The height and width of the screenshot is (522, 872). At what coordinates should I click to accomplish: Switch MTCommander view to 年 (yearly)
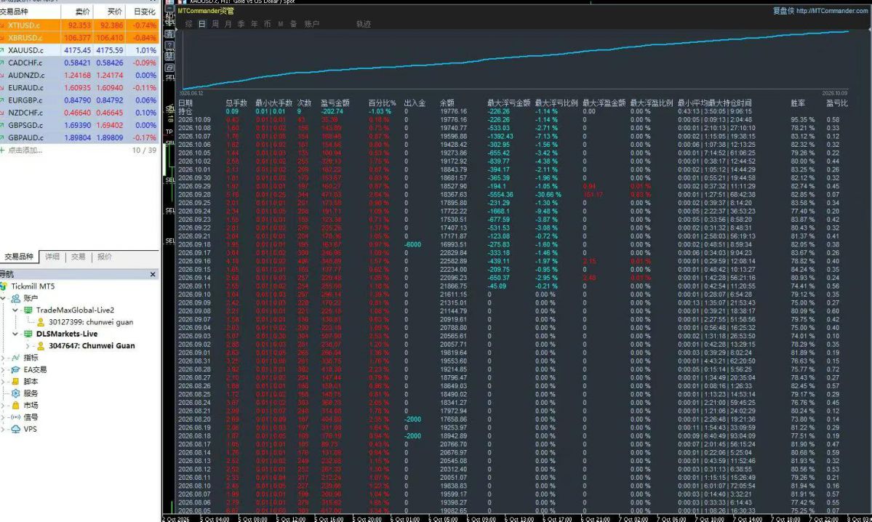(x=254, y=24)
